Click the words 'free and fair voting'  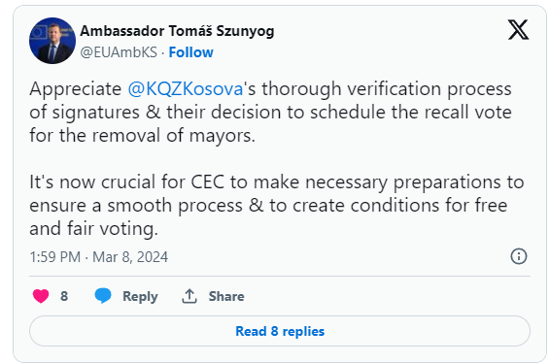tap(268, 216)
